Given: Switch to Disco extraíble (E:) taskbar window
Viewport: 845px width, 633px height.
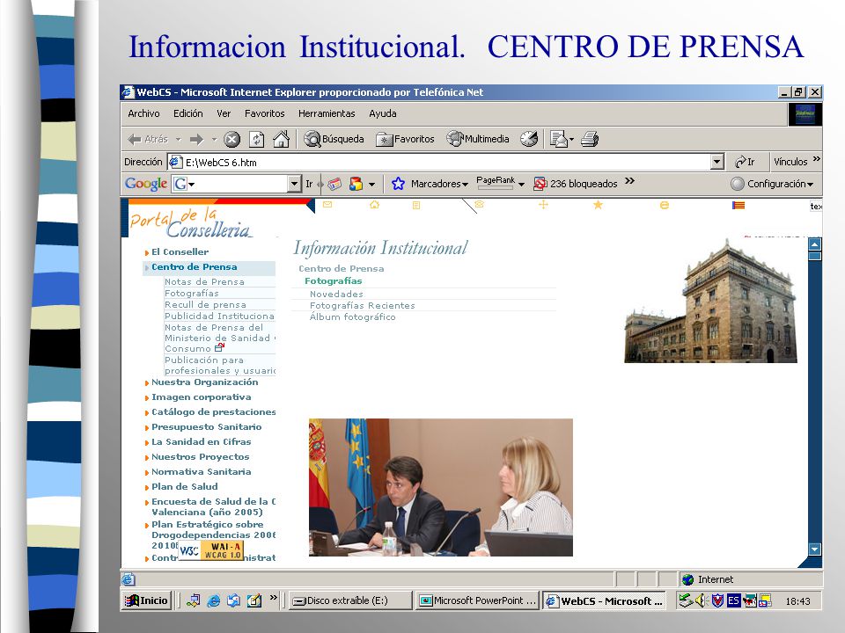Looking at the screenshot, I should click(350, 600).
